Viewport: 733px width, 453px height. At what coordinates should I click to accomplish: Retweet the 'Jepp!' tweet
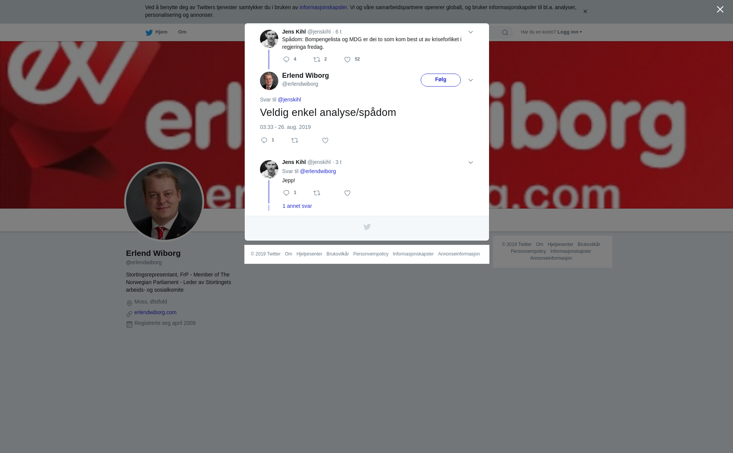[x=317, y=193]
